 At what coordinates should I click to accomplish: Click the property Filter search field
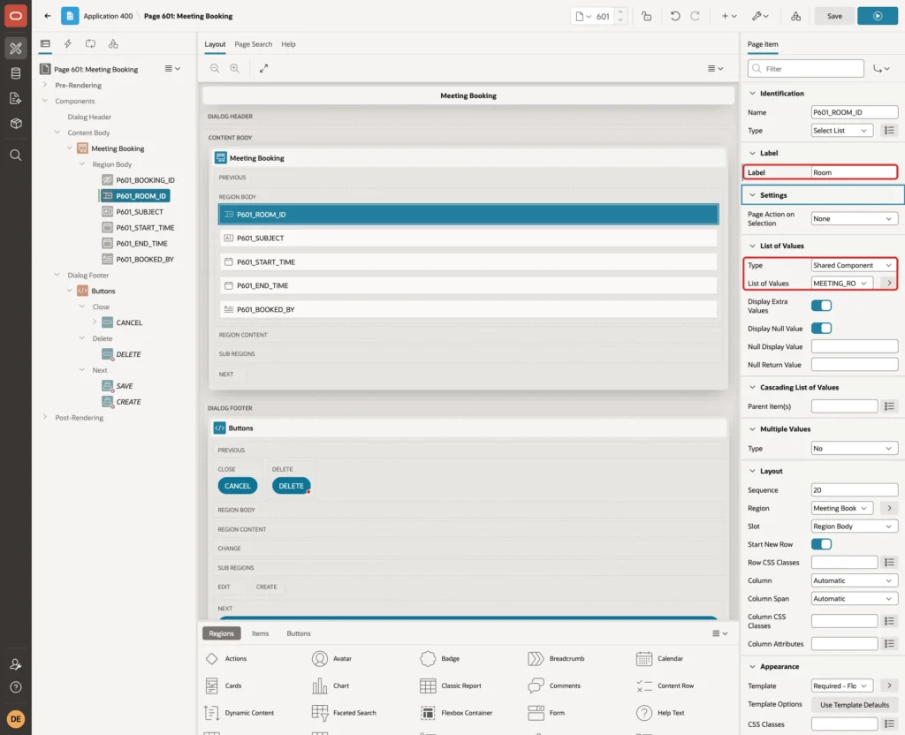806,69
